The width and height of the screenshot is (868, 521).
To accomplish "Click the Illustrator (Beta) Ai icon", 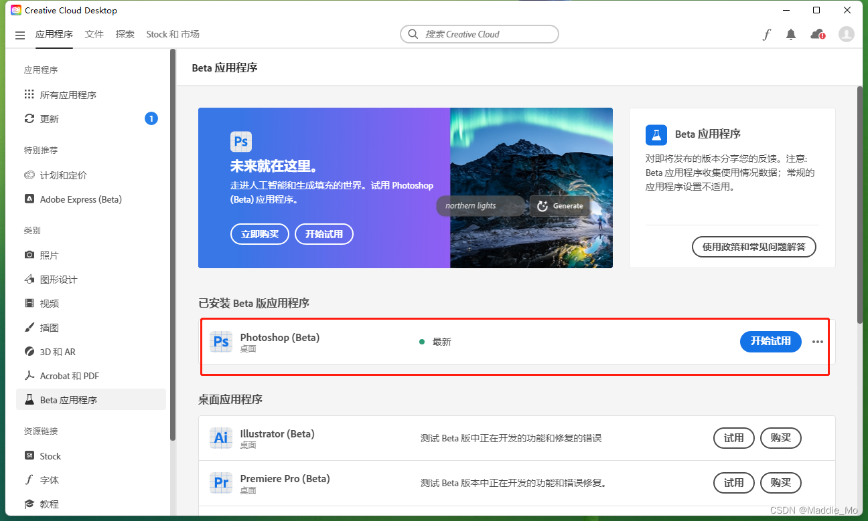I will point(221,438).
